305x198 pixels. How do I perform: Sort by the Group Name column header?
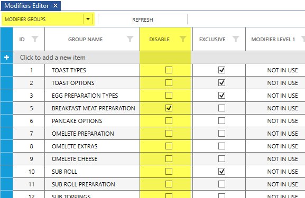(85, 39)
